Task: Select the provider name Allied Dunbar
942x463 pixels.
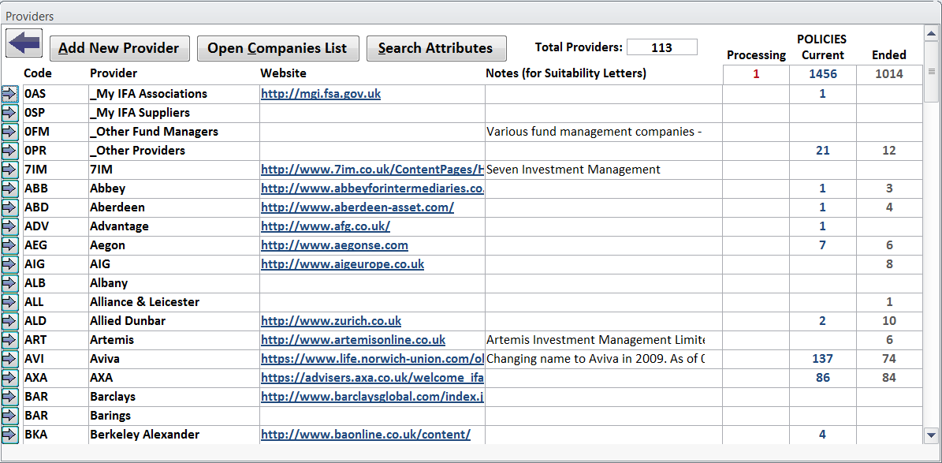Action: tap(128, 321)
